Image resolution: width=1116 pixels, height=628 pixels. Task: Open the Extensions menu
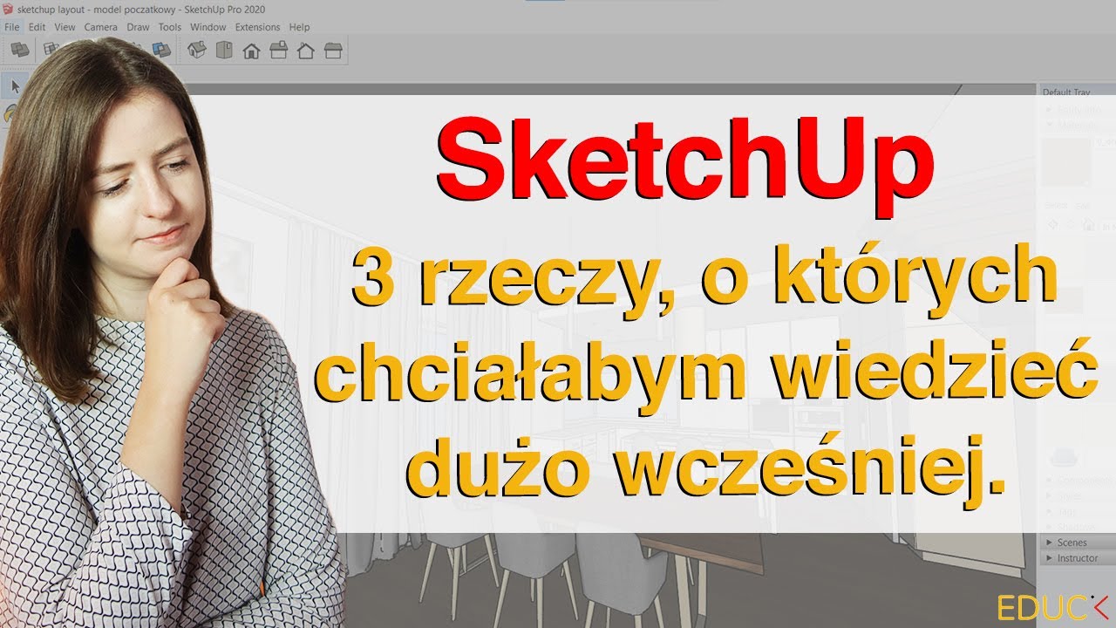tap(258, 27)
